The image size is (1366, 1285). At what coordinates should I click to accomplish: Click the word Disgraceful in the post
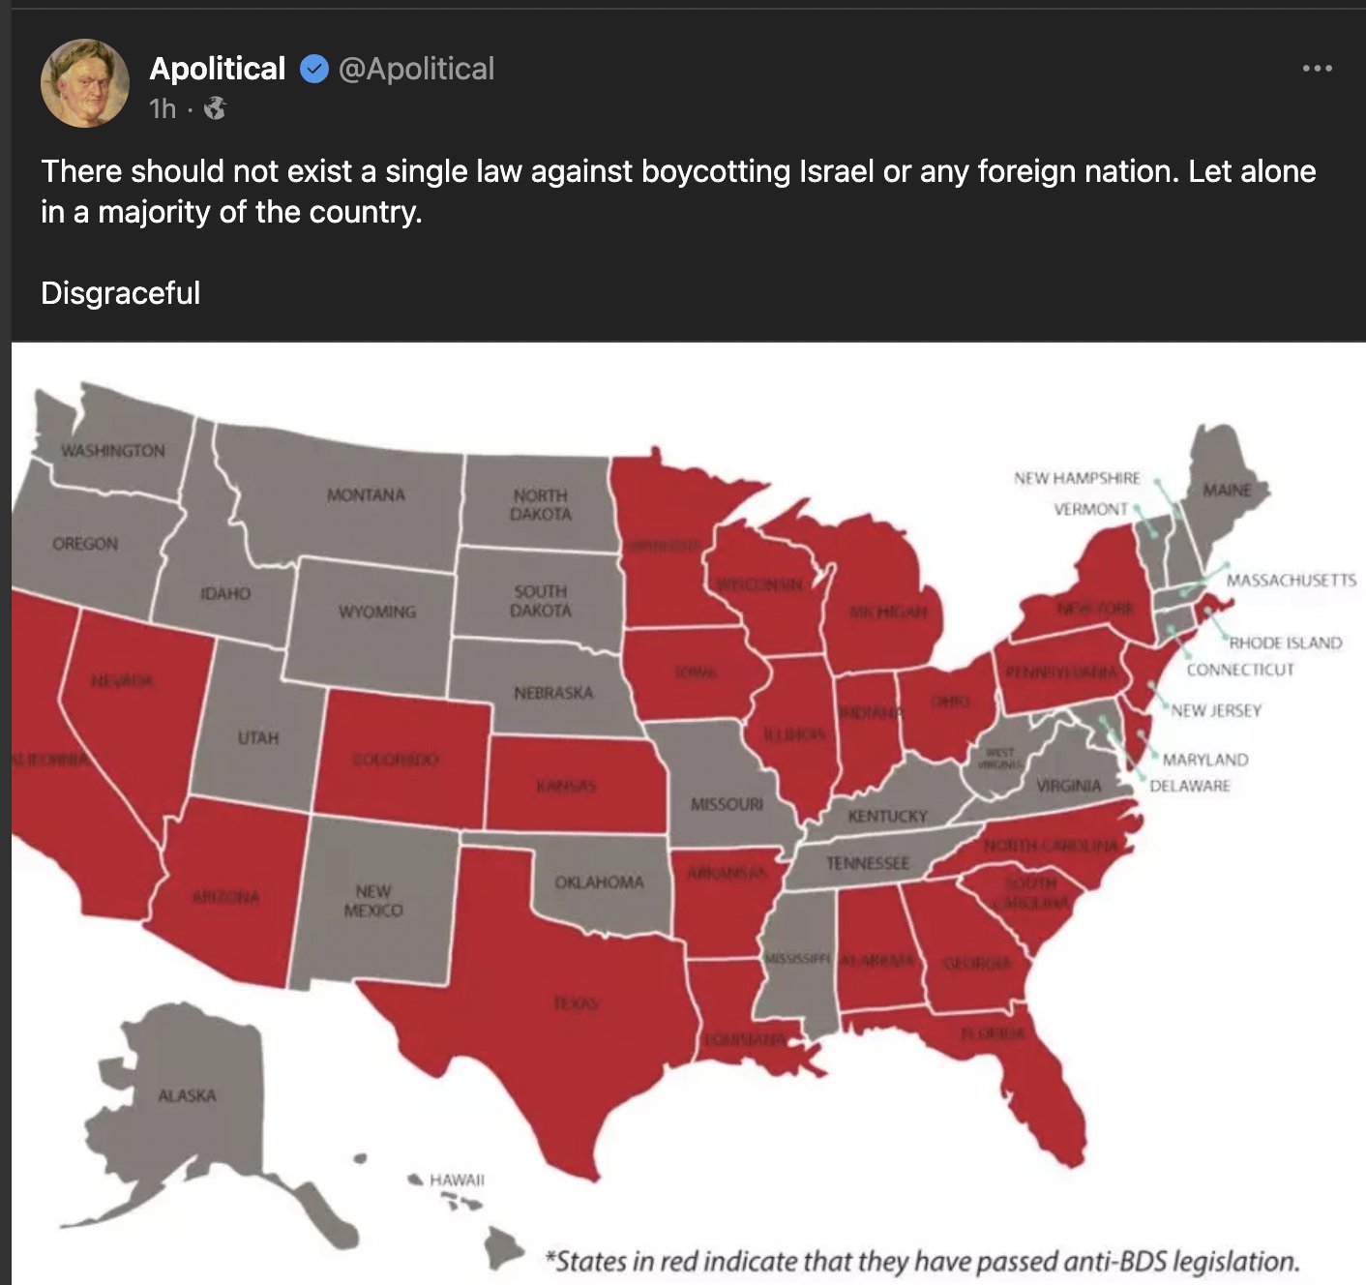[x=120, y=293]
